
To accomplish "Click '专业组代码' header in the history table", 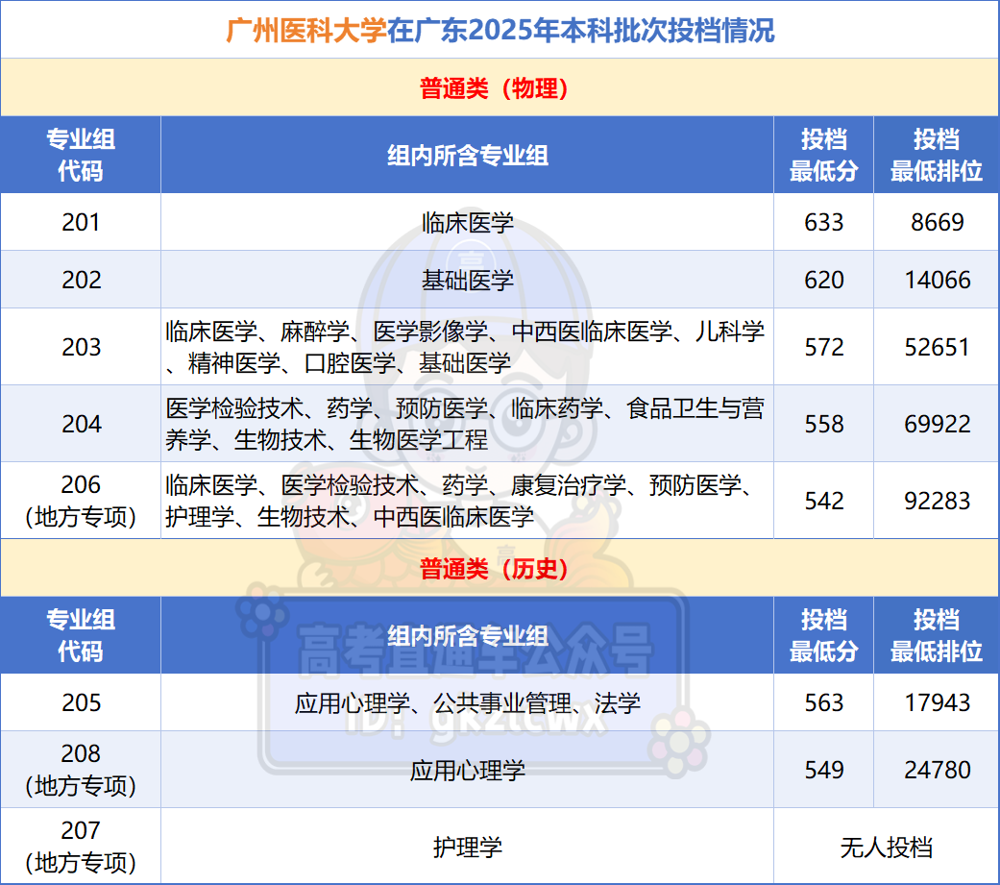I will pyautogui.click(x=81, y=635).
